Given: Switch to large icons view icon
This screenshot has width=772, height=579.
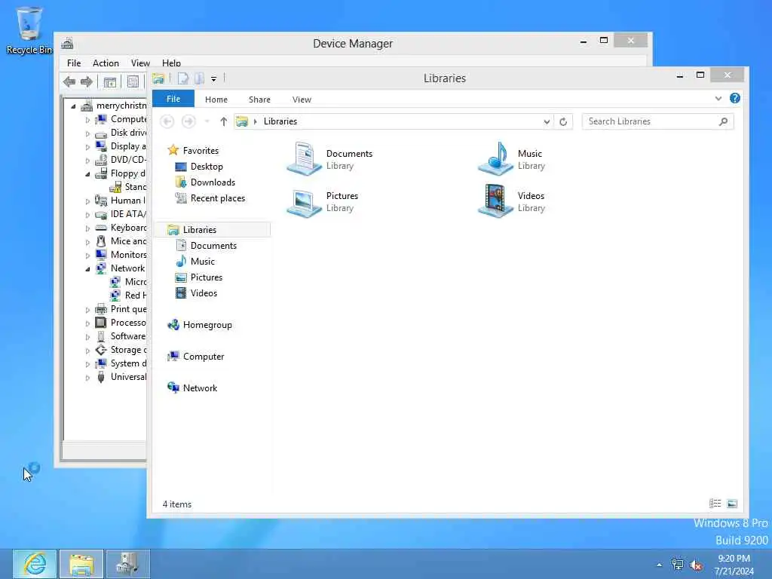Looking at the screenshot, I should 732,503.
